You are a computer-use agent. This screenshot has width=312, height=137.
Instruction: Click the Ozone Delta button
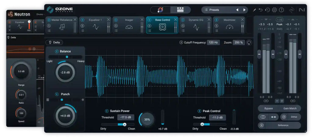[54, 42]
